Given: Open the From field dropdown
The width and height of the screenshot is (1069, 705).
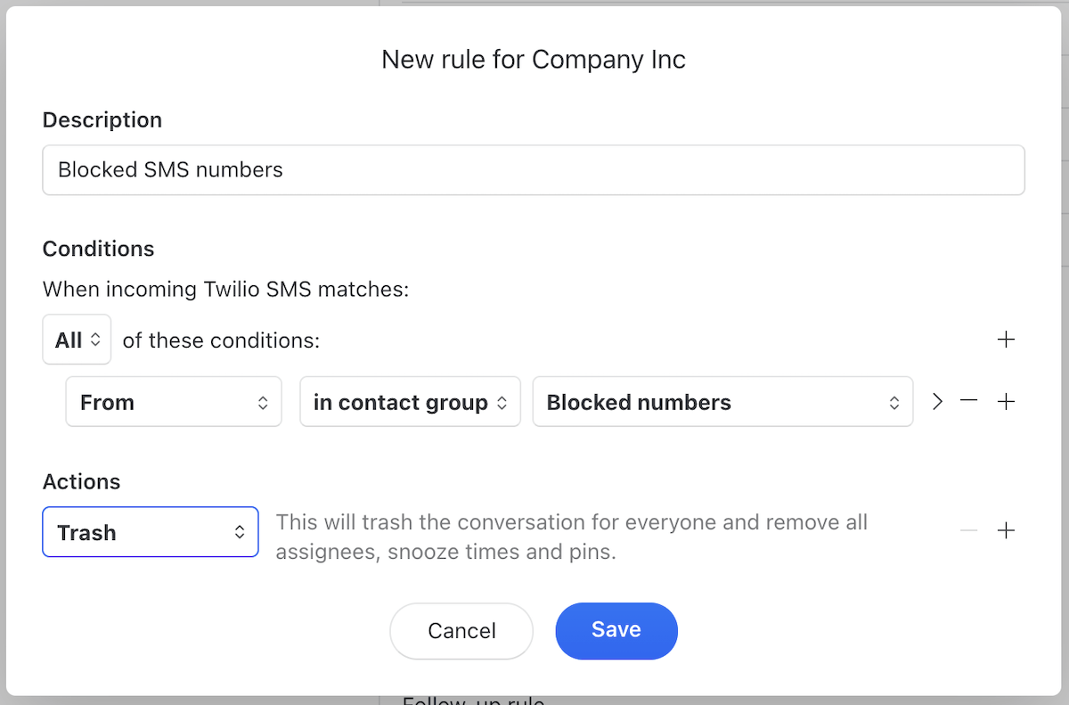Looking at the screenshot, I should pyautogui.click(x=173, y=401).
